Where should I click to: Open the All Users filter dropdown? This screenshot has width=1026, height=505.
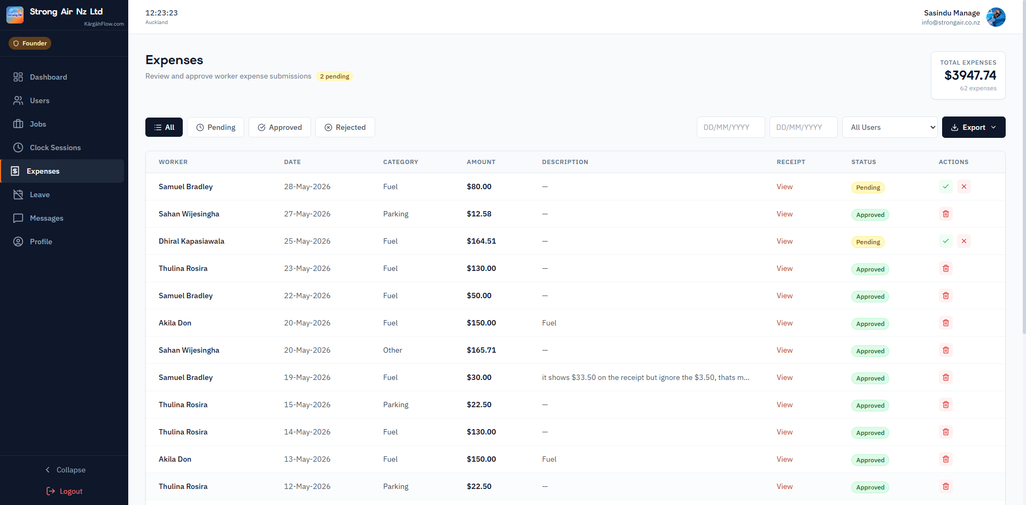click(890, 127)
